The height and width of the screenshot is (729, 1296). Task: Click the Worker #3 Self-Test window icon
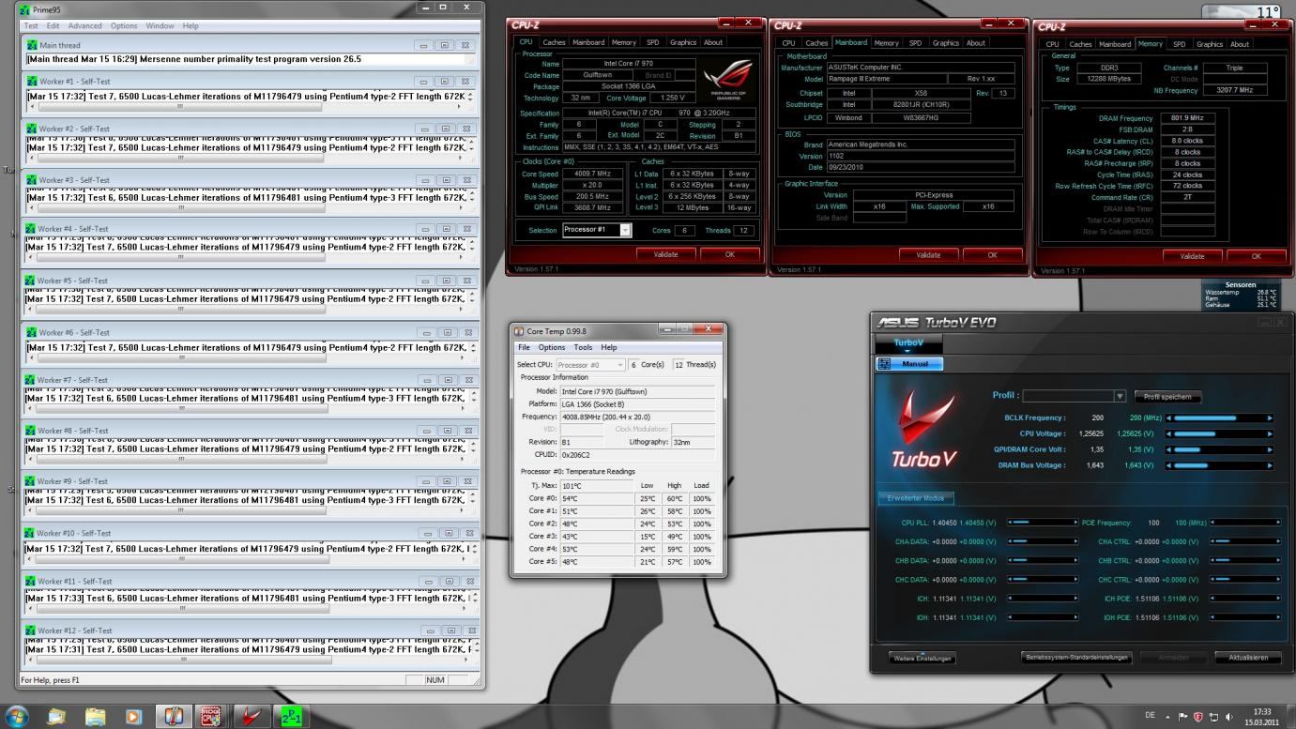tap(33, 180)
